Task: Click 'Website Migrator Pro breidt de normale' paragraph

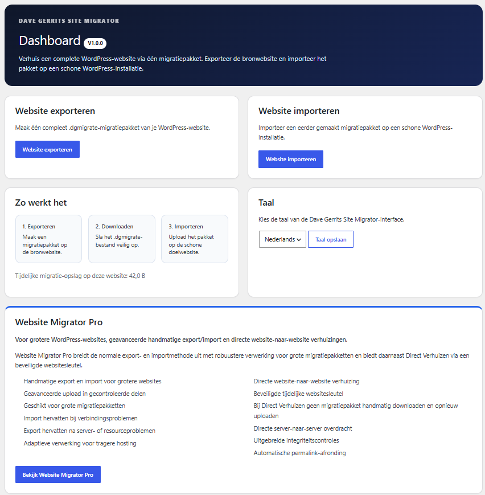Action: [242, 360]
